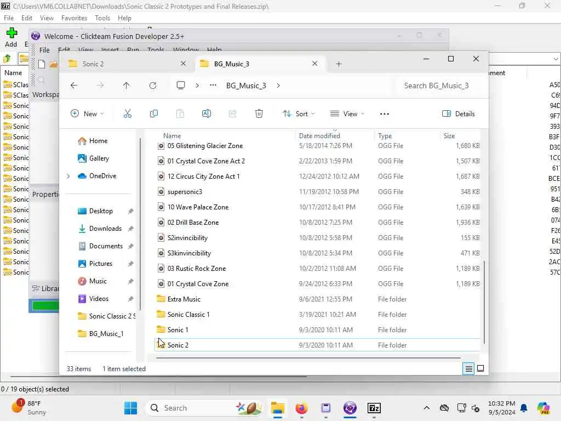Open 7-Zip address path dropdown arrow
The width and height of the screenshot is (561, 421).
(556, 59)
